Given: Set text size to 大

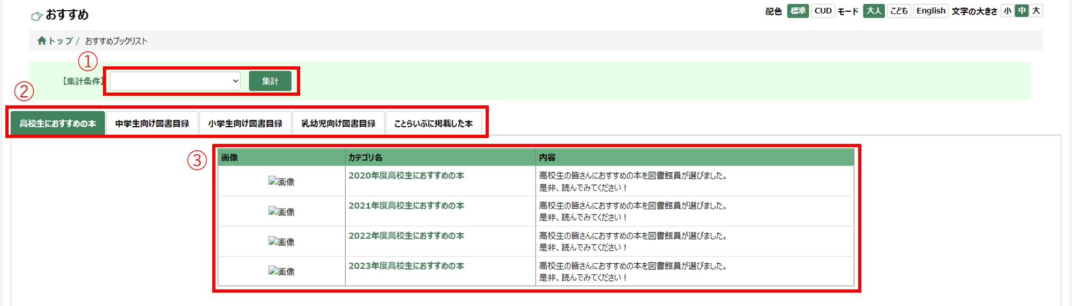Looking at the screenshot, I should click(1036, 11).
